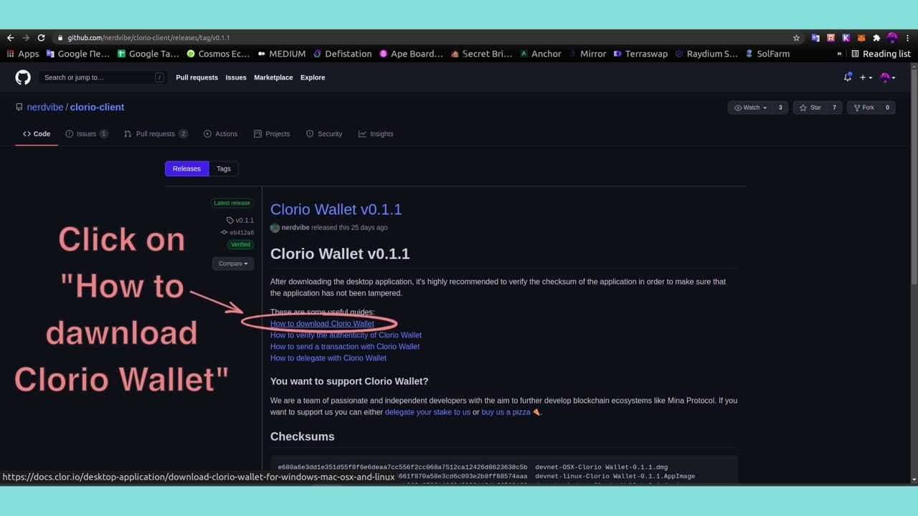
Task: Switch to the Code tab
Action: [37, 134]
